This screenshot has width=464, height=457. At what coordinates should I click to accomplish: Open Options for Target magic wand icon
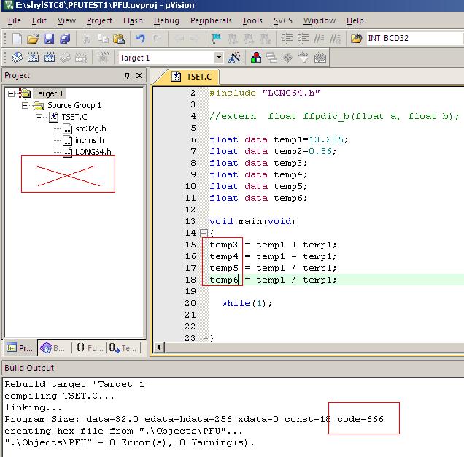tap(234, 57)
